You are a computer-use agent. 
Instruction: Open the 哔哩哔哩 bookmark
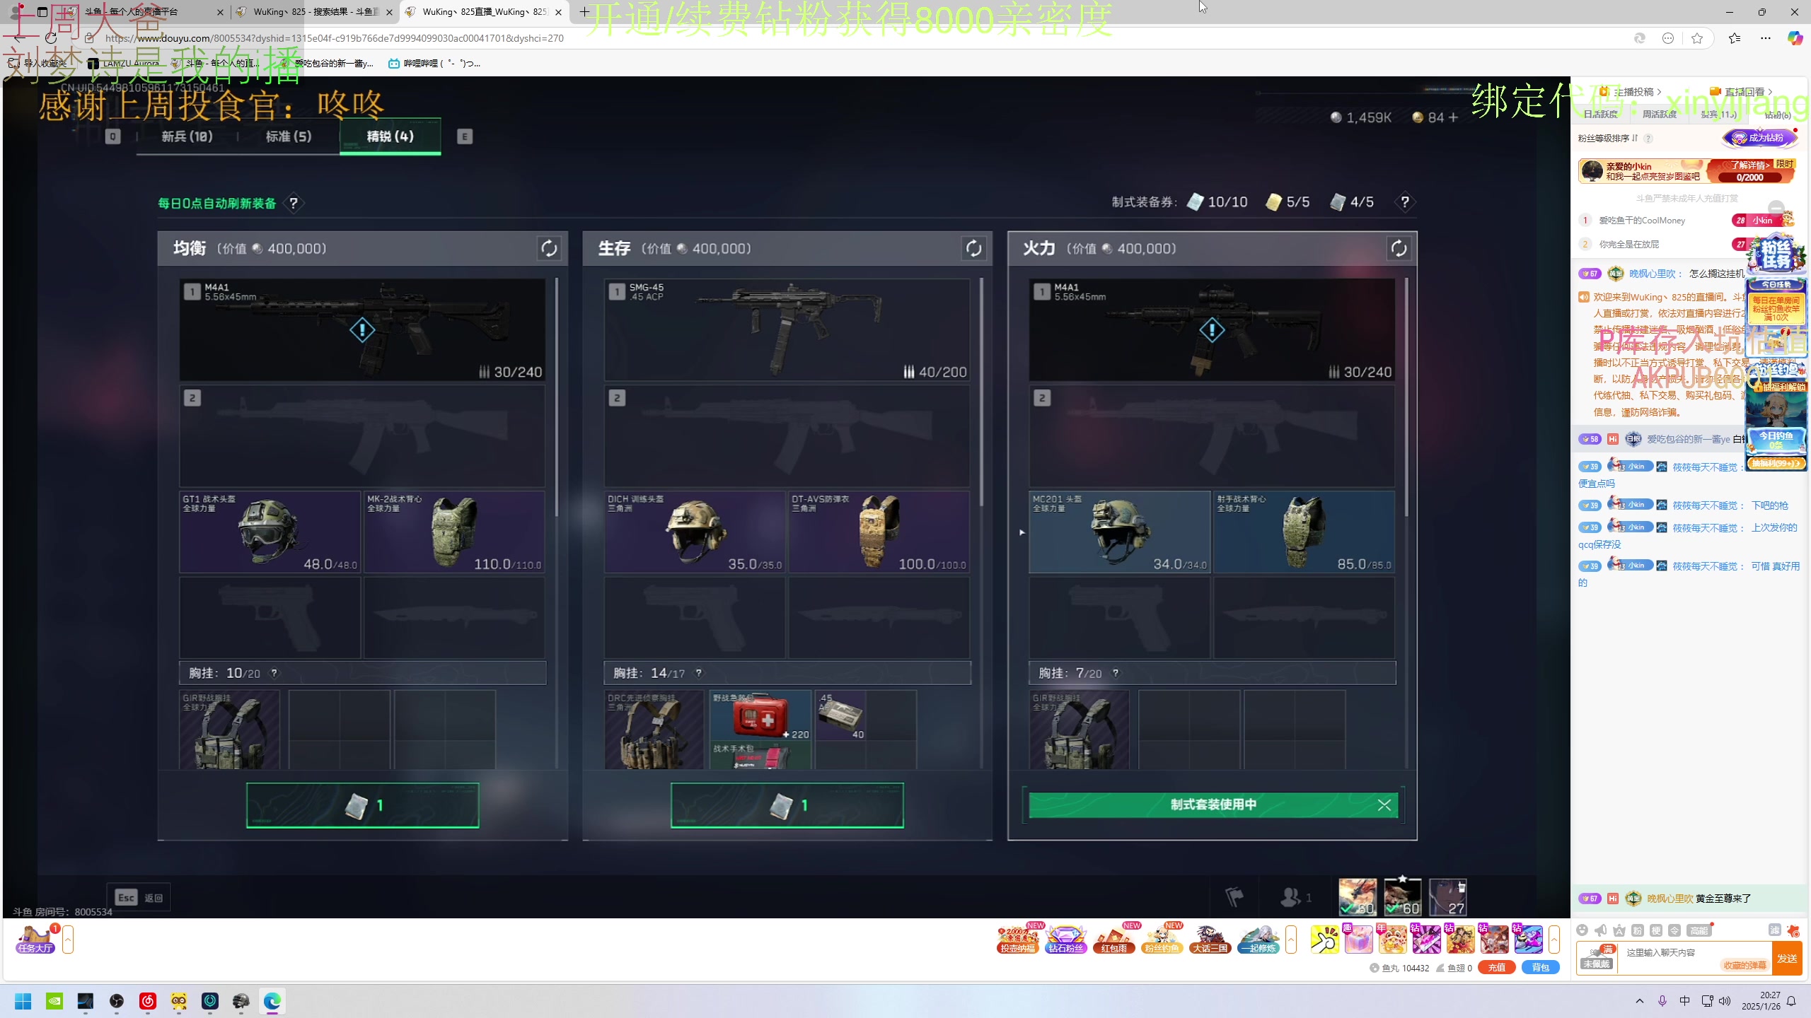tap(434, 64)
